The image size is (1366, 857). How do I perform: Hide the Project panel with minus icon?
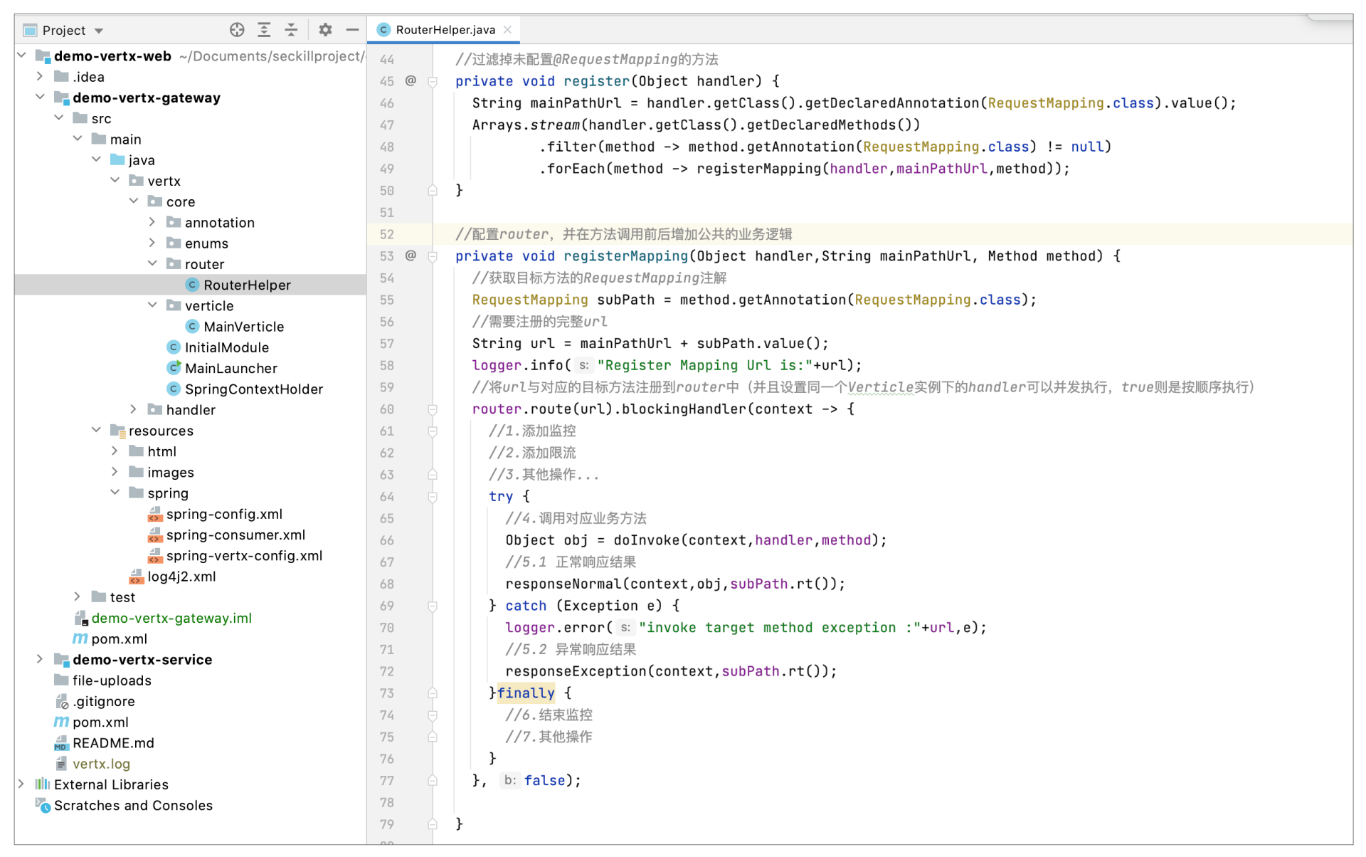[x=352, y=30]
